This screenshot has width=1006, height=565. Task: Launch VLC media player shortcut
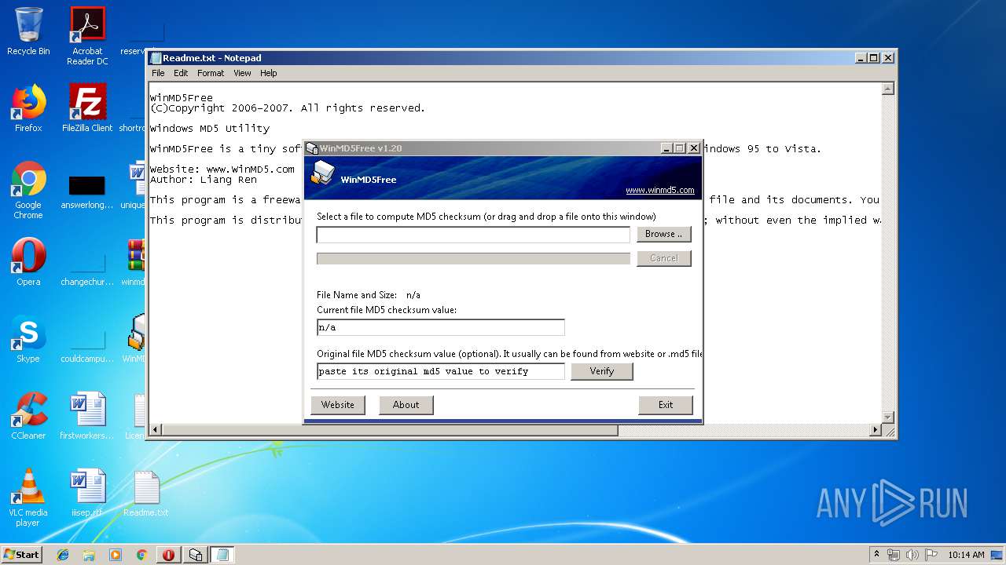(x=28, y=498)
